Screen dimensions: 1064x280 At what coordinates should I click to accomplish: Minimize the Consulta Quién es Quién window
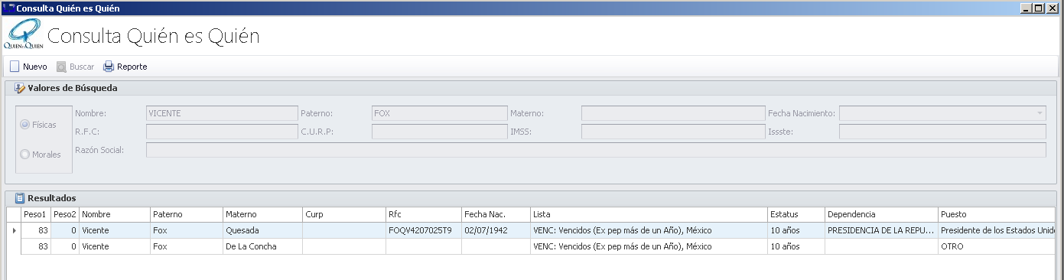click(x=1027, y=8)
